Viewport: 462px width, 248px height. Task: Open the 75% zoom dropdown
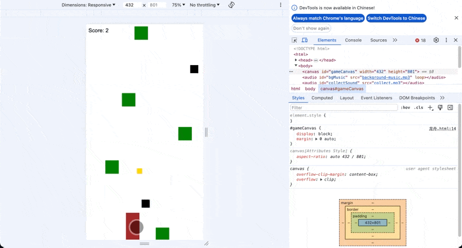point(178,5)
